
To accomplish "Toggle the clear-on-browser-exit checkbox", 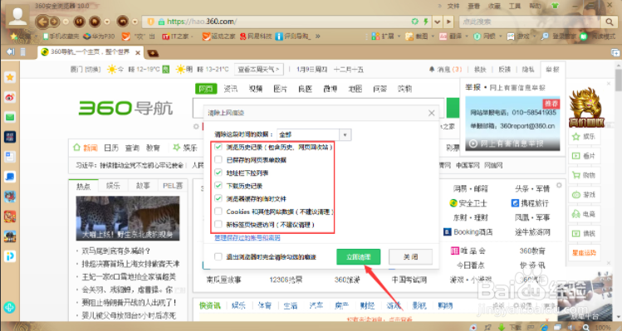I will [x=218, y=256].
